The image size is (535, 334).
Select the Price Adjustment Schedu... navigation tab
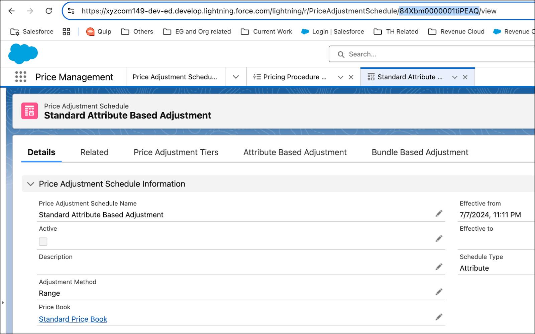pos(175,77)
